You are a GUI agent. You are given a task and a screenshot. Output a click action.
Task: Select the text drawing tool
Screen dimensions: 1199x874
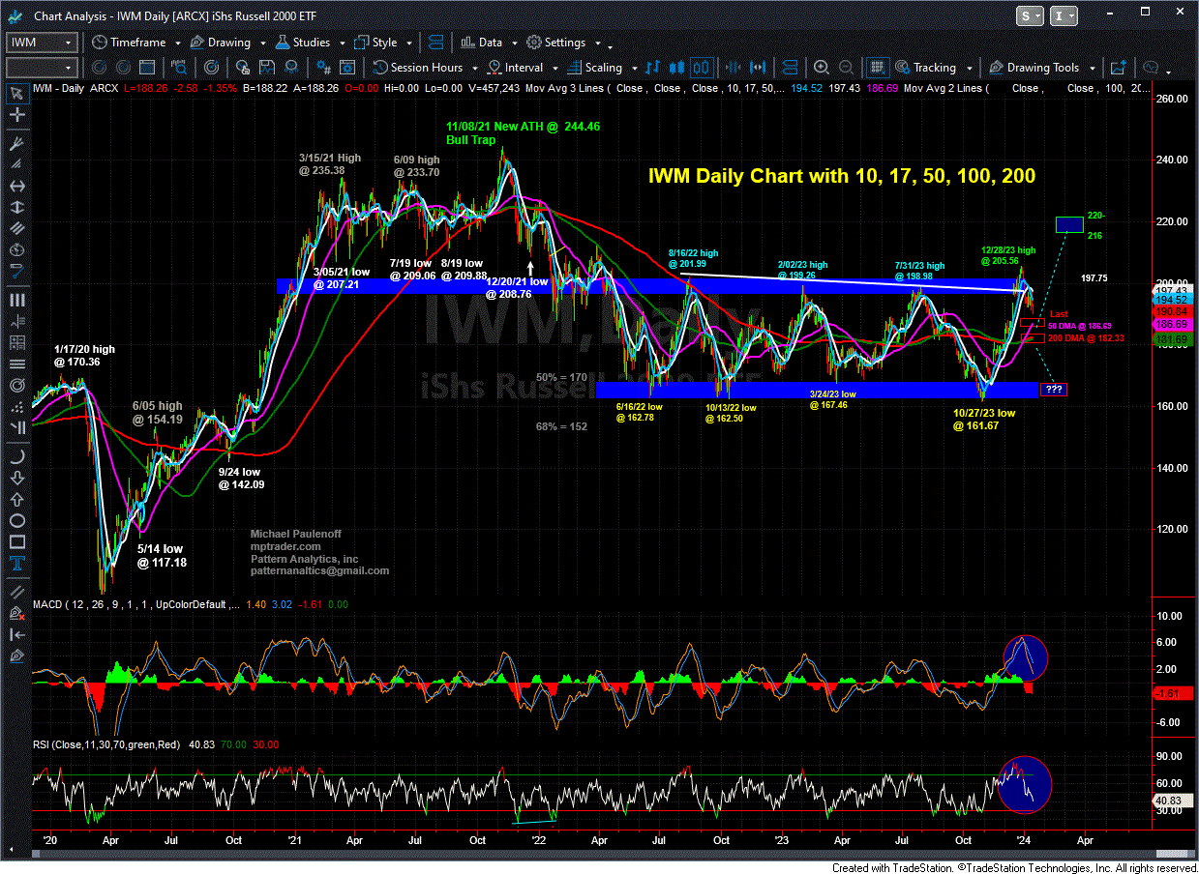[x=16, y=564]
